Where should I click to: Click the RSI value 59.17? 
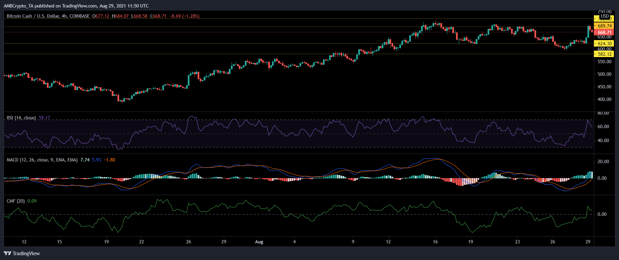[x=44, y=118]
